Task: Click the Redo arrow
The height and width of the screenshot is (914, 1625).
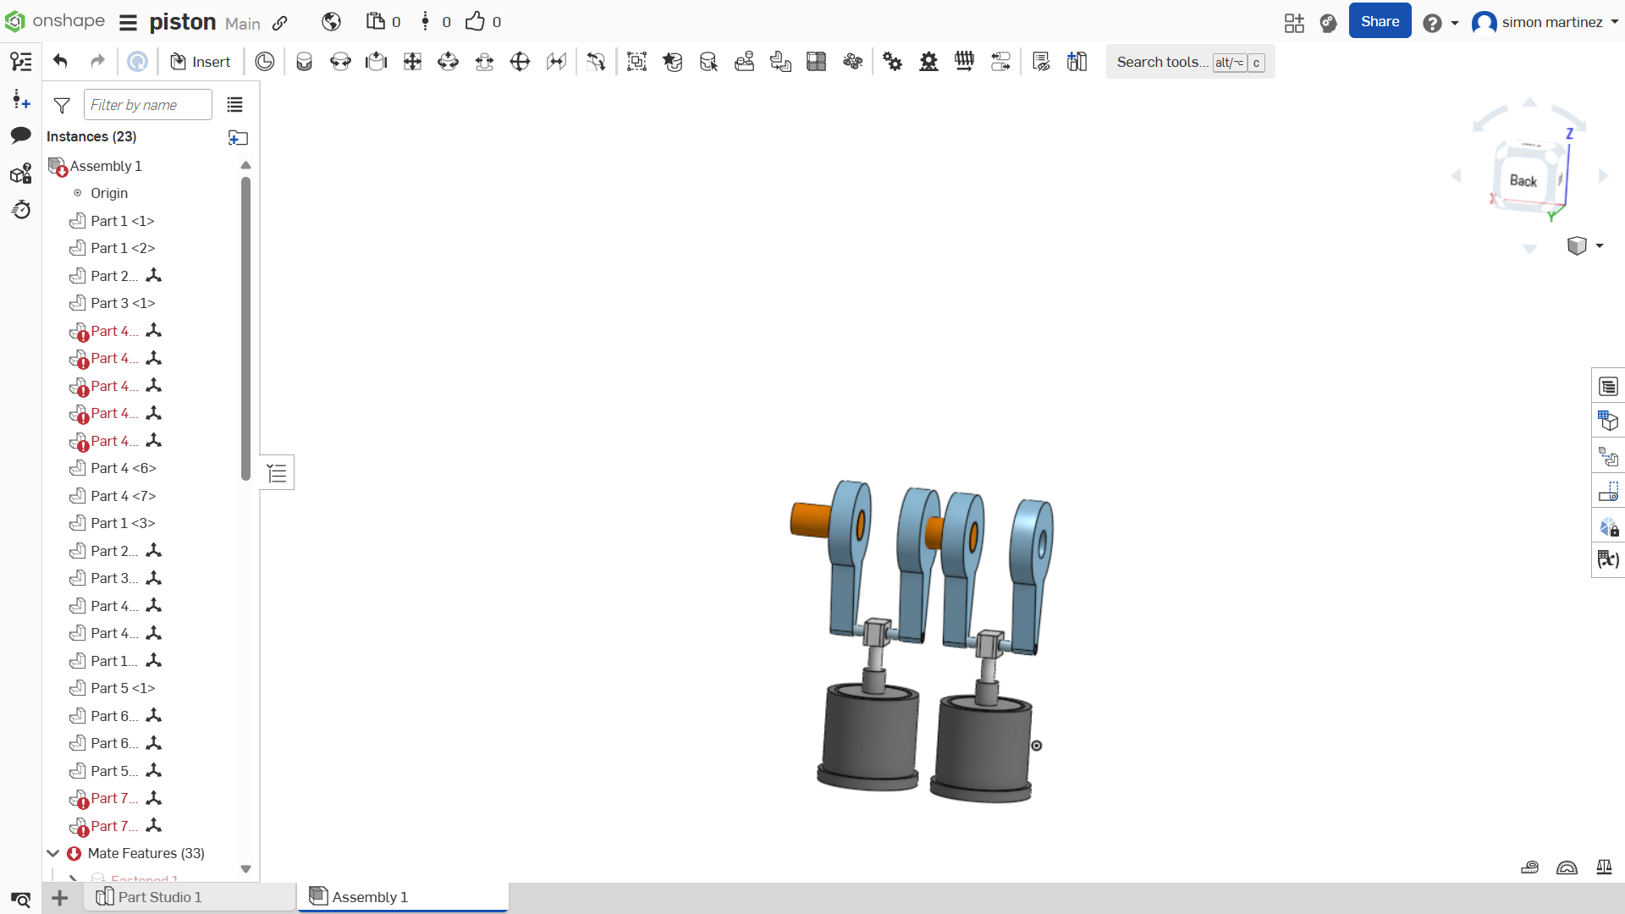Action: (97, 61)
